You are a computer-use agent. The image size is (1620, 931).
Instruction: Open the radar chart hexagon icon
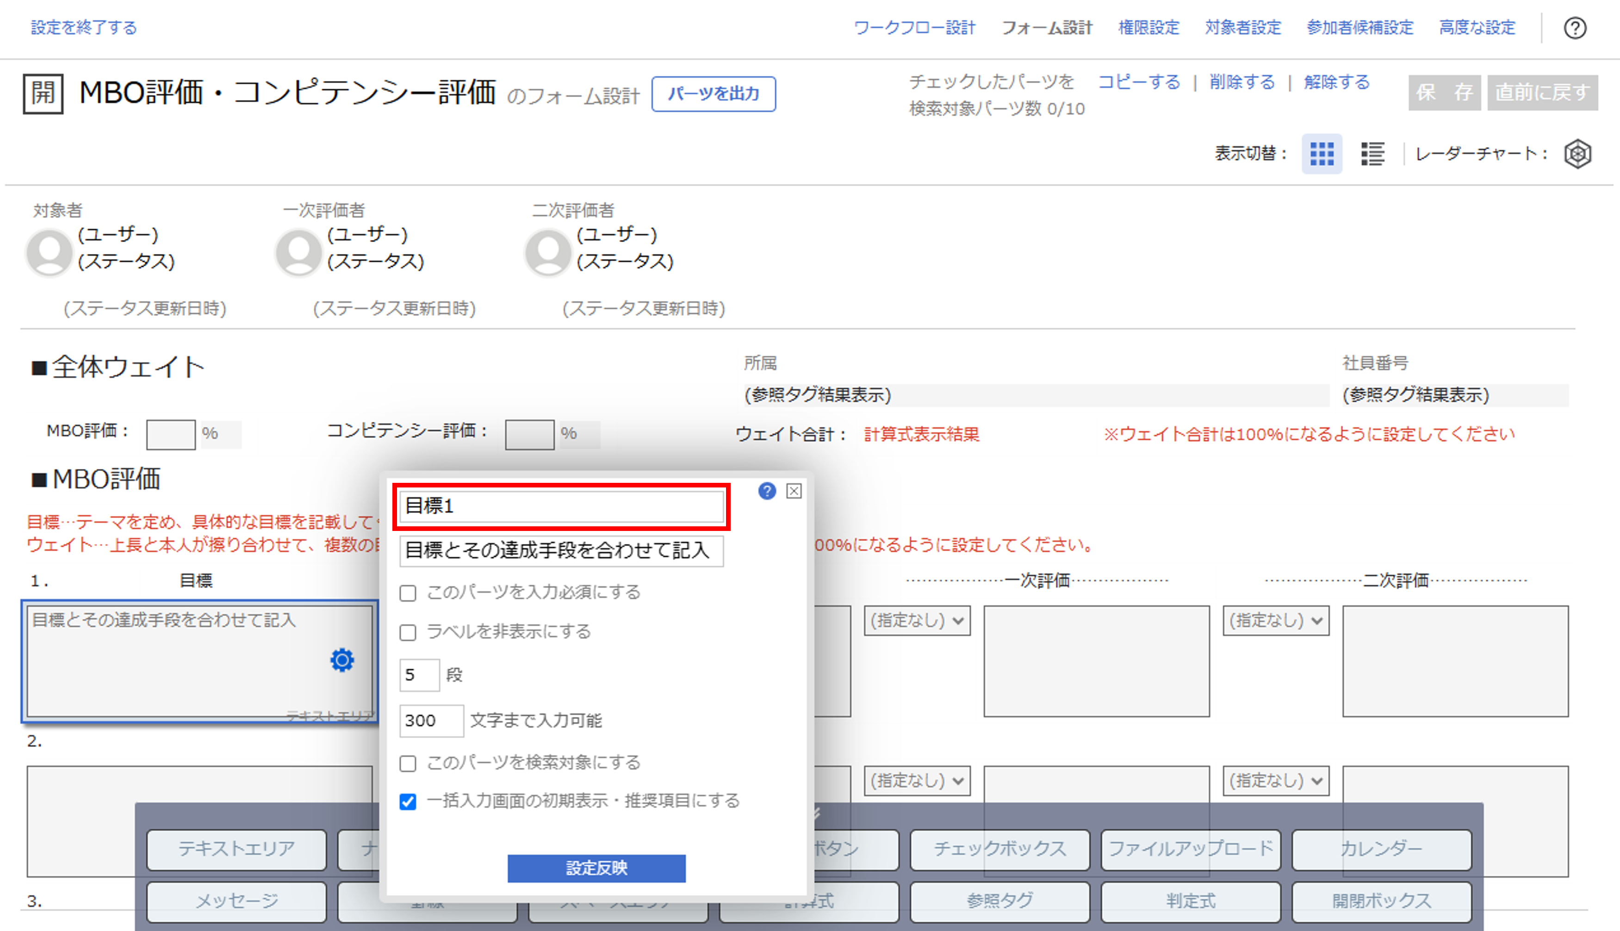(1577, 154)
